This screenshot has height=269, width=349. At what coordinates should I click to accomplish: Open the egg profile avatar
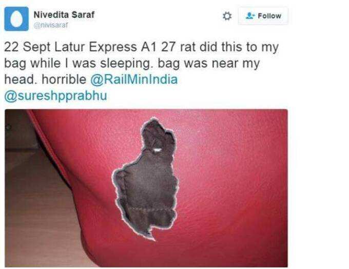pos(16,18)
